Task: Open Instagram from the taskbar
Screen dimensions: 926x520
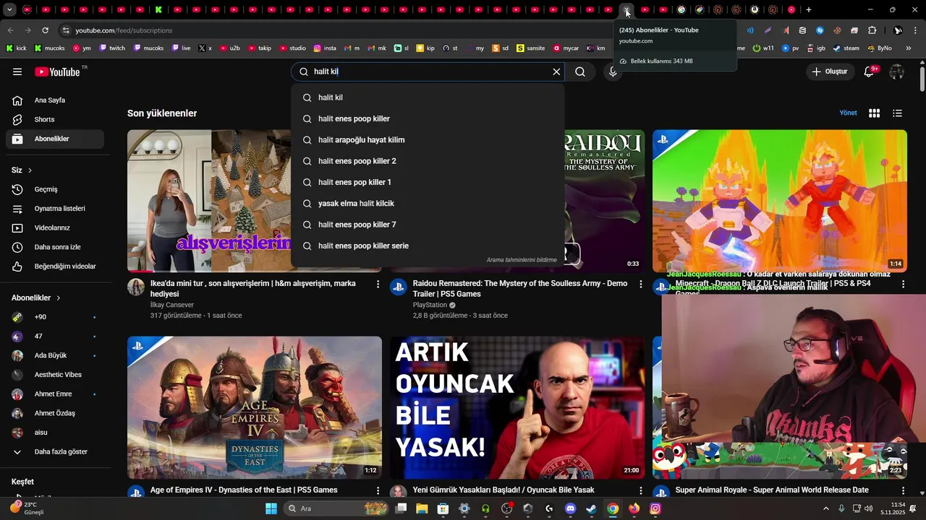Action: [655, 508]
